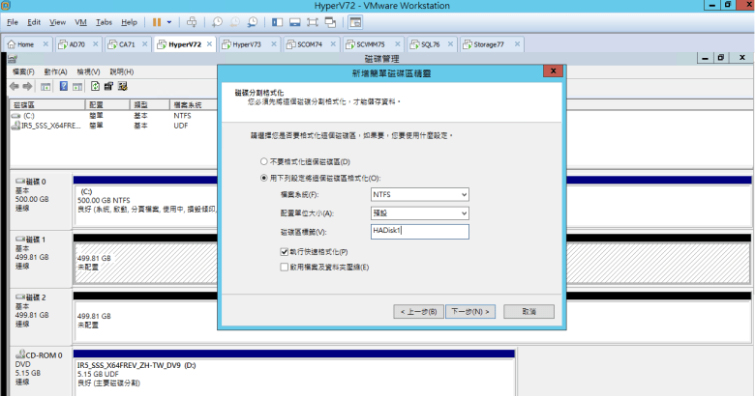This screenshot has width=755, height=396.
Task: Uncheck 執行快速格式化 checkbox
Action: [283, 250]
